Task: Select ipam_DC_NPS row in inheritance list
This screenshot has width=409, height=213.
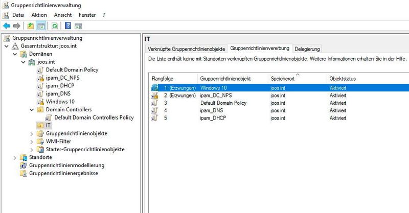Action: 280,96
